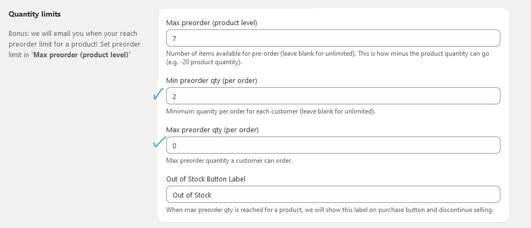Select the Max preorder qty (per order) field
The width and height of the screenshot is (531, 228).
tap(333, 145)
